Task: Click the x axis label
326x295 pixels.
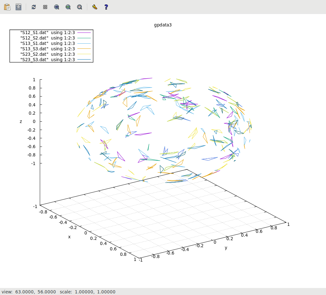Action: coord(69,237)
